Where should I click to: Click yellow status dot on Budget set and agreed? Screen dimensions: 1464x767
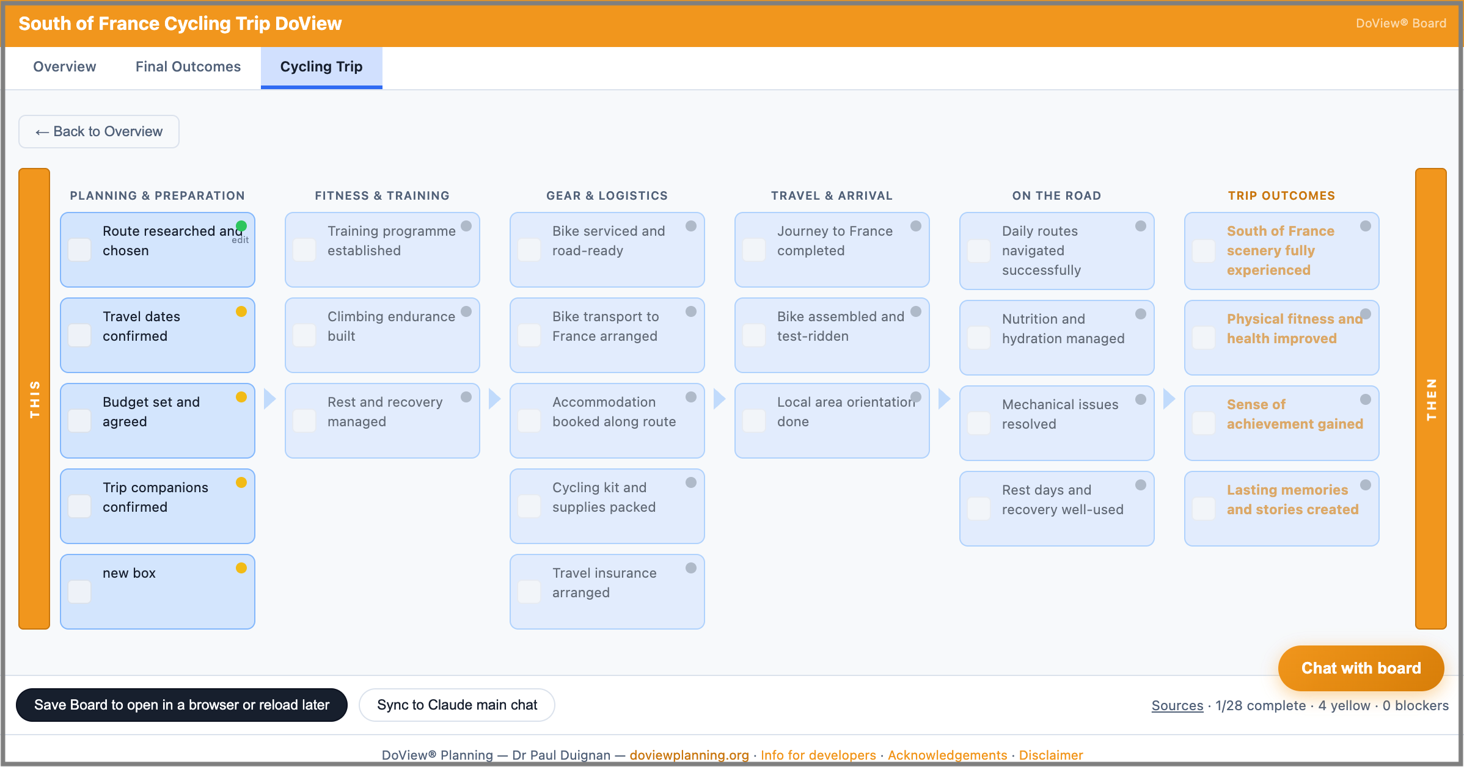pos(241,397)
